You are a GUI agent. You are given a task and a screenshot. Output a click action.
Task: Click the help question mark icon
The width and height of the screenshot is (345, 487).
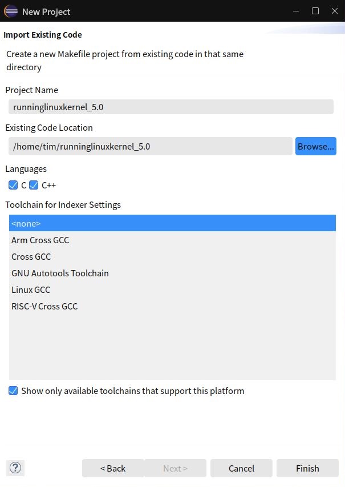[x=15, y=468]
